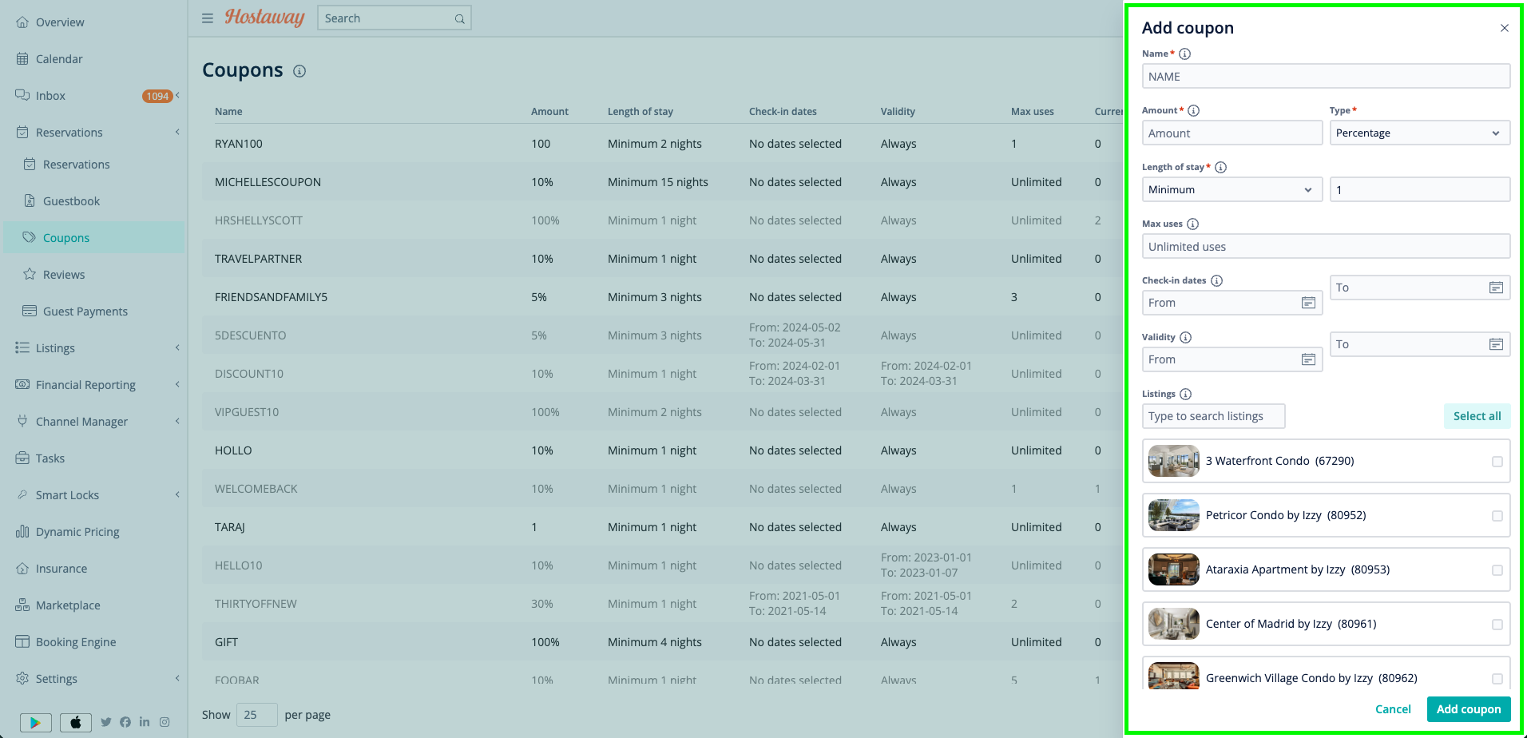Click the info icon next to Name label
This screenshot has height=738, width=1527.
[1185, 54]
